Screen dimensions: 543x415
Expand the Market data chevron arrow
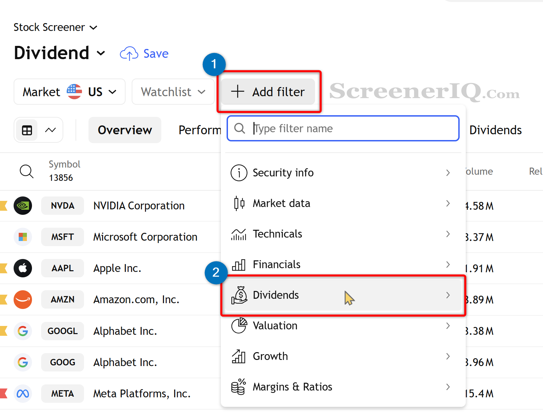448,203
